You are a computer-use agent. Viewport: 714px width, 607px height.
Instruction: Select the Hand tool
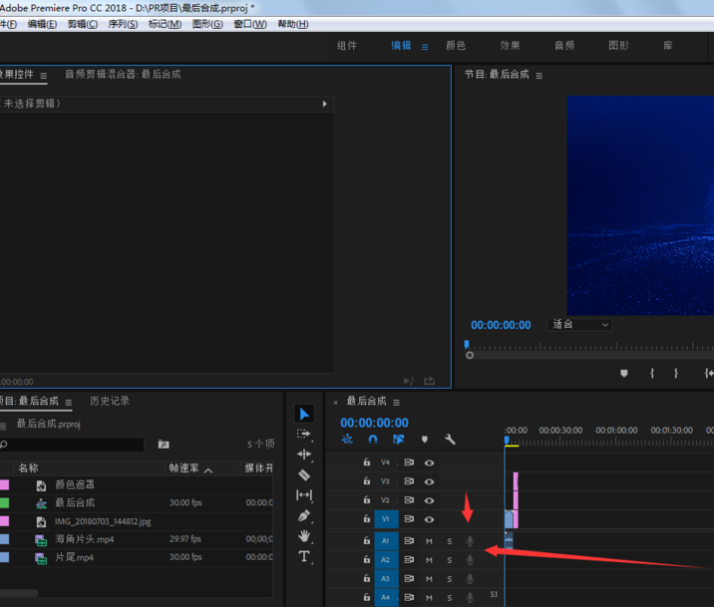[305, 536]
